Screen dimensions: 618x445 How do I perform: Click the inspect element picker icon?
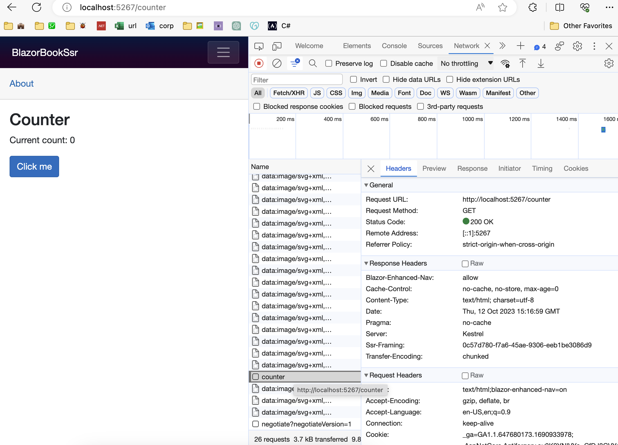259,46
